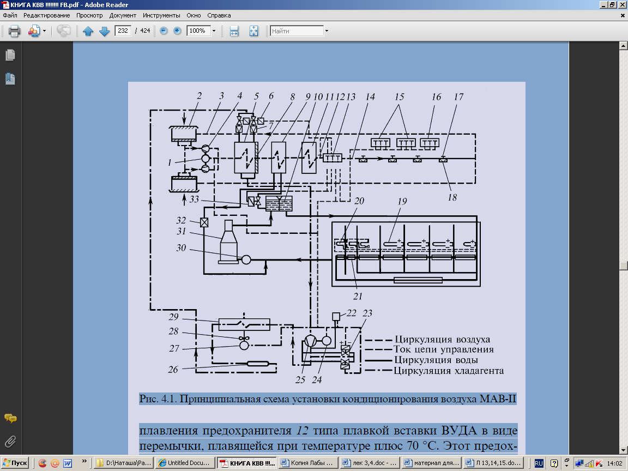Open the collaboration/share icon in toolbar
This screenshot has height=471, width=628.
coord(34,31)
